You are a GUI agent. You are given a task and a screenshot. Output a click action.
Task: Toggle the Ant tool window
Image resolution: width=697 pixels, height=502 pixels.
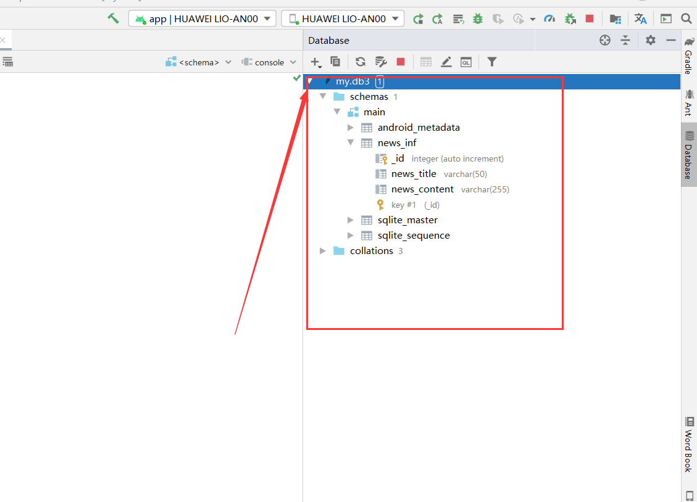(x=689, y=102)
